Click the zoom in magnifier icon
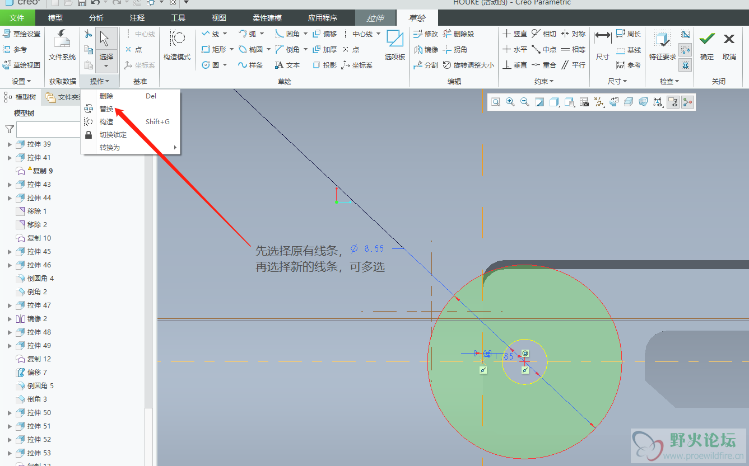Image resolution: width=749 pixels, height=466 pixels. click(x=510, y=102)
